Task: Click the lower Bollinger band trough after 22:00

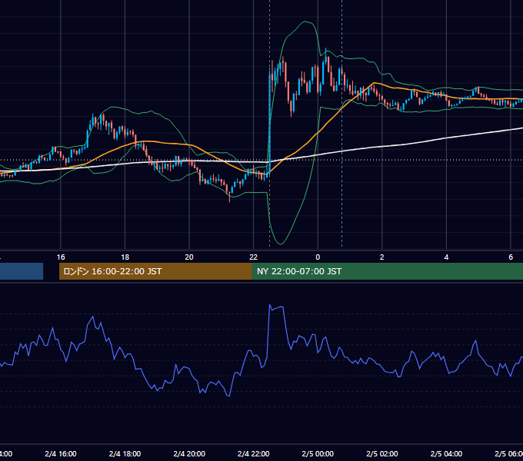Action: tap(281, 244)
